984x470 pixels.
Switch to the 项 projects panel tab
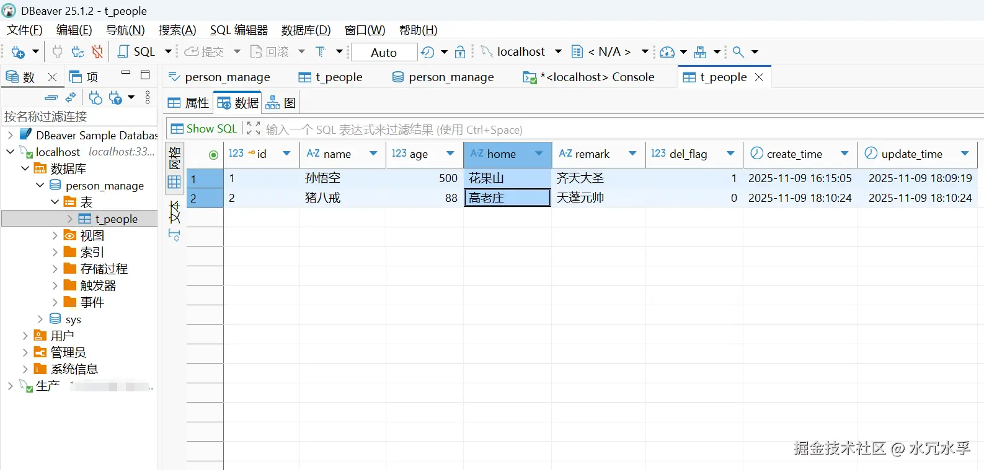[84, 77]
